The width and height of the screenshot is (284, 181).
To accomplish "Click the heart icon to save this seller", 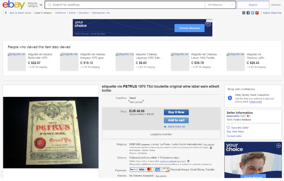I will pyautogui.click(x=228, y=128).
